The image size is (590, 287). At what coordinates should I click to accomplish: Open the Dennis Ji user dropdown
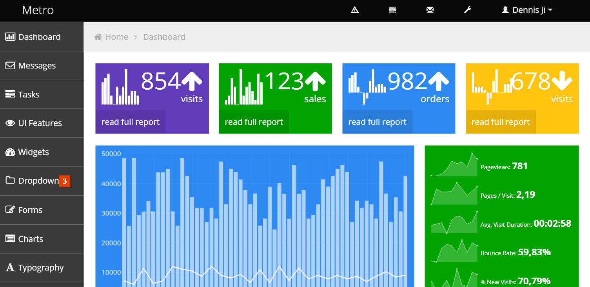(x=527, y=10)
